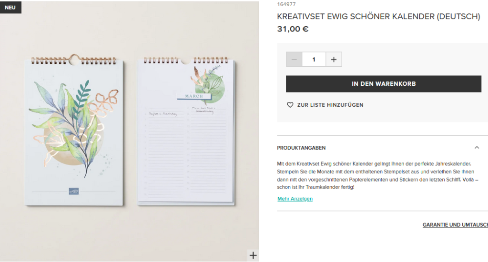Collapse Produktangaben with the chevron arrow
Screen dimensions: 488x262
click(x=477, y=148)
